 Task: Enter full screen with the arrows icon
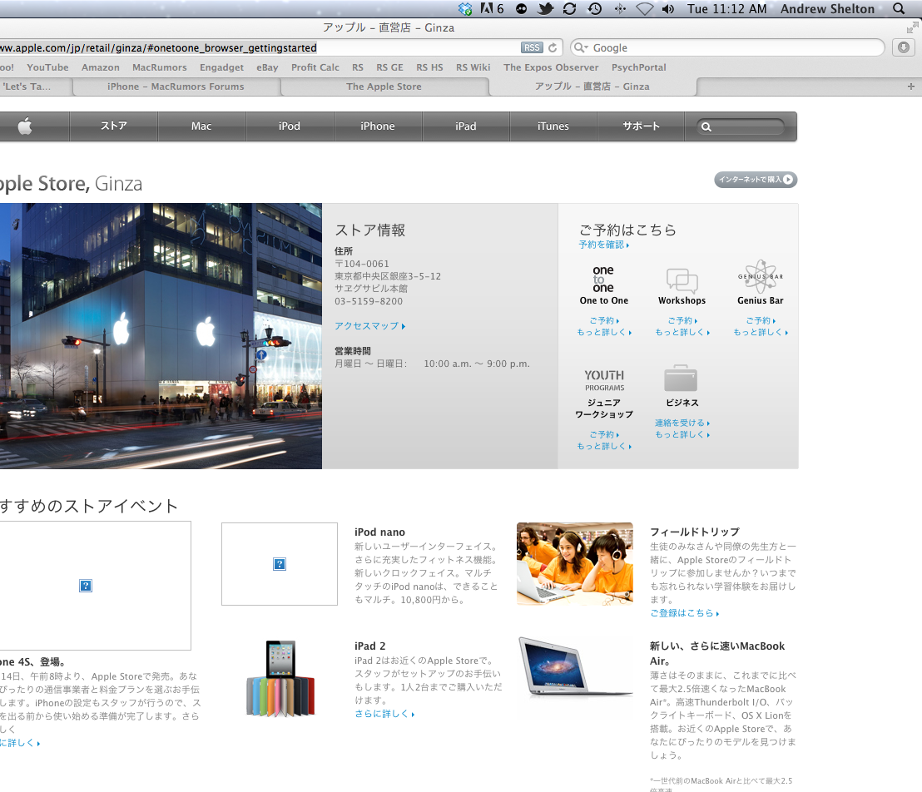click(912, 27)
